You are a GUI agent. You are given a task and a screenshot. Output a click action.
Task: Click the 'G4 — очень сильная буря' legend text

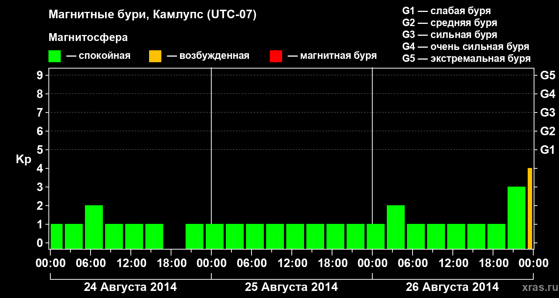click(x=466, y=47)
